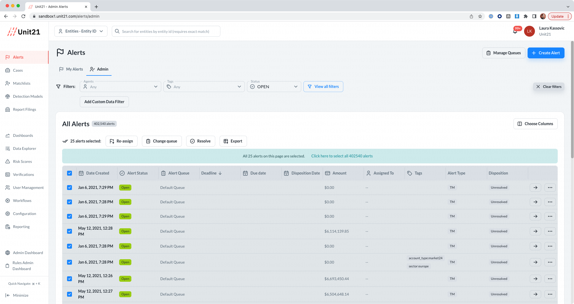Open the Entities - Entity ID selector
The height and width of the screenshot is (304, 574).
pyautogui.click(x=81, y=31)
